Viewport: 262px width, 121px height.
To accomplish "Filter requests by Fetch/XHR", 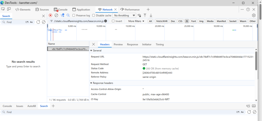I will click(162, 21).
